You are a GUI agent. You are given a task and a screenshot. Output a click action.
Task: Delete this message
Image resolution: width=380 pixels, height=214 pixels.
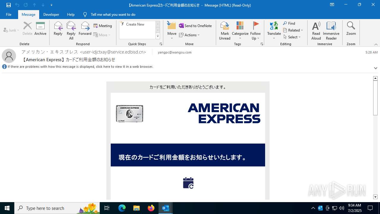coord(27,29)
